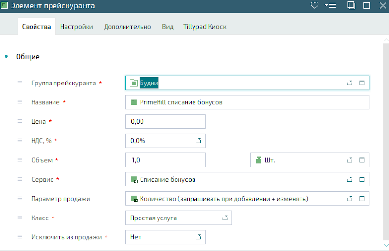This screenshot has width=389, height=251.
Task: Open Сервис item window icon
Action: click(362, 179)
